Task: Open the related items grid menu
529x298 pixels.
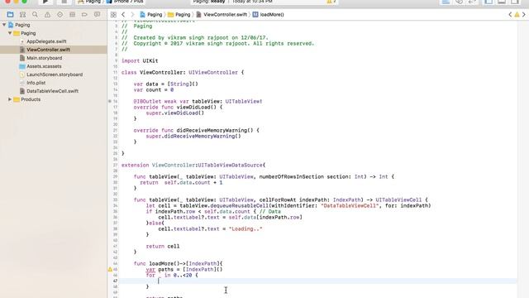Action: [113, 15]
